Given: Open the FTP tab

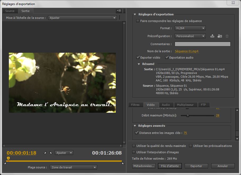Looking at the screenshot, I should [203, 105].
